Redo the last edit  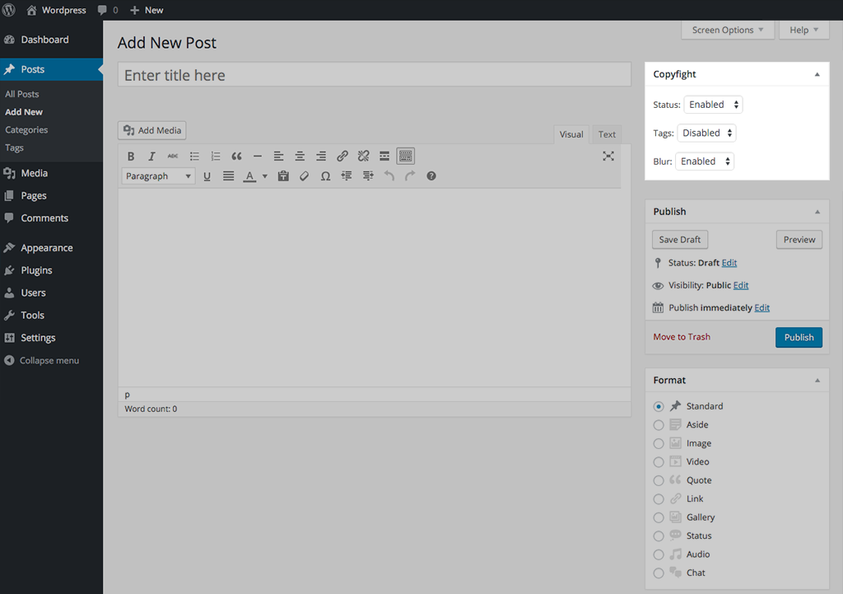410,176
